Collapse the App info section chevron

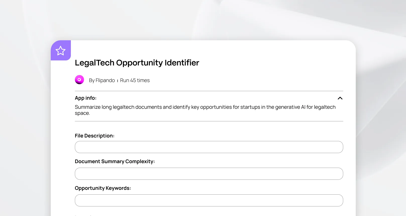340,98
